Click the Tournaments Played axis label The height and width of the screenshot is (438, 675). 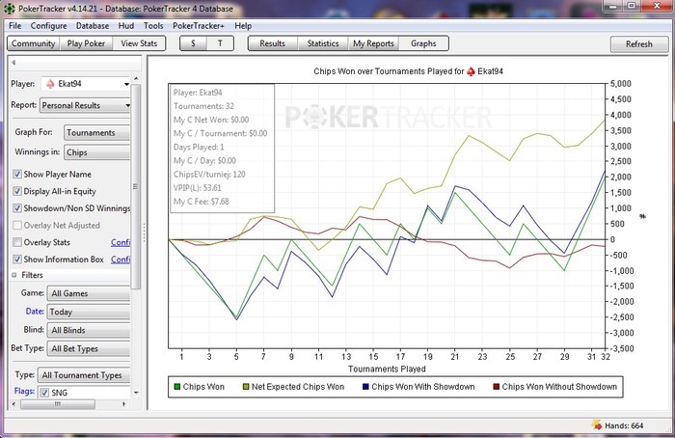click(387, 370)
